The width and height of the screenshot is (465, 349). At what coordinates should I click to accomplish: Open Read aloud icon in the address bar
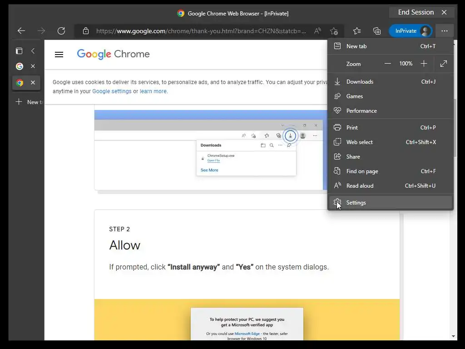pyautogui.click(x=317, y=30)
